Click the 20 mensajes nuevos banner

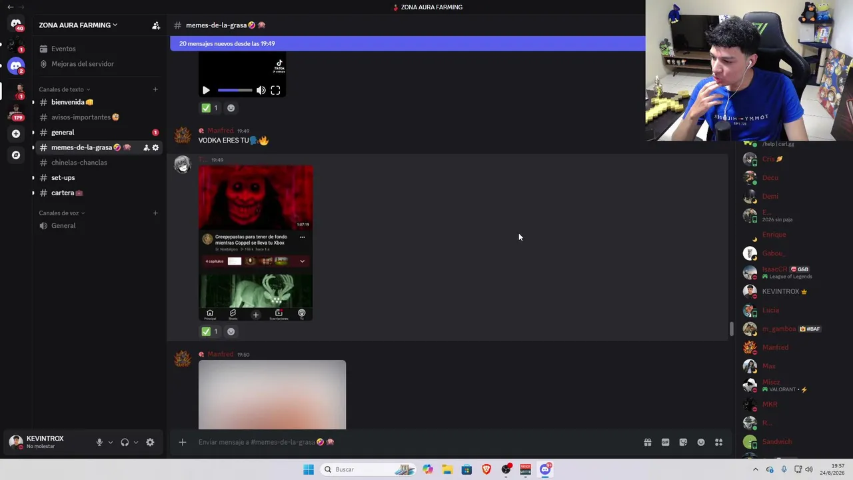pos(408,43)
